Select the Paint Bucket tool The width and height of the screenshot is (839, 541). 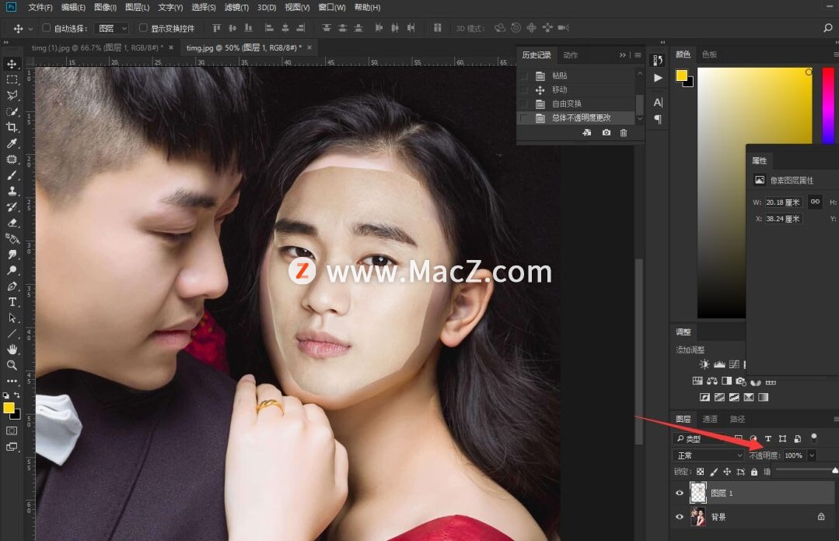click(12, 238)
